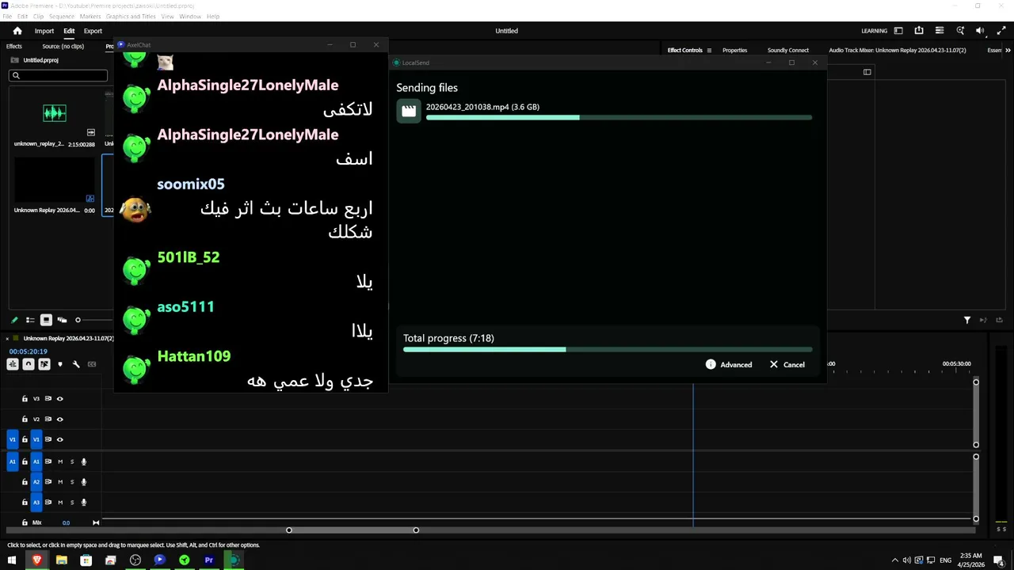Open the Source (no clips) tab
This screenshot has height=570, width=1014.
click(63, 47)
